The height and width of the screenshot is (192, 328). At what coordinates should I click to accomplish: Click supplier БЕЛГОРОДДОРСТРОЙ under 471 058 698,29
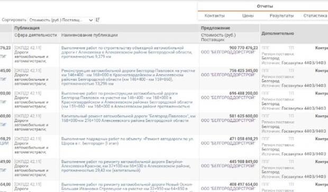point(228,143)
